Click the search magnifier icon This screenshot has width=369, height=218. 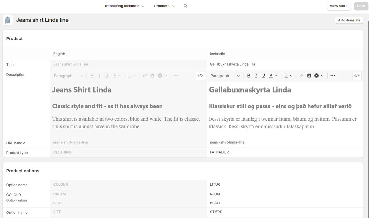point(185,6)
